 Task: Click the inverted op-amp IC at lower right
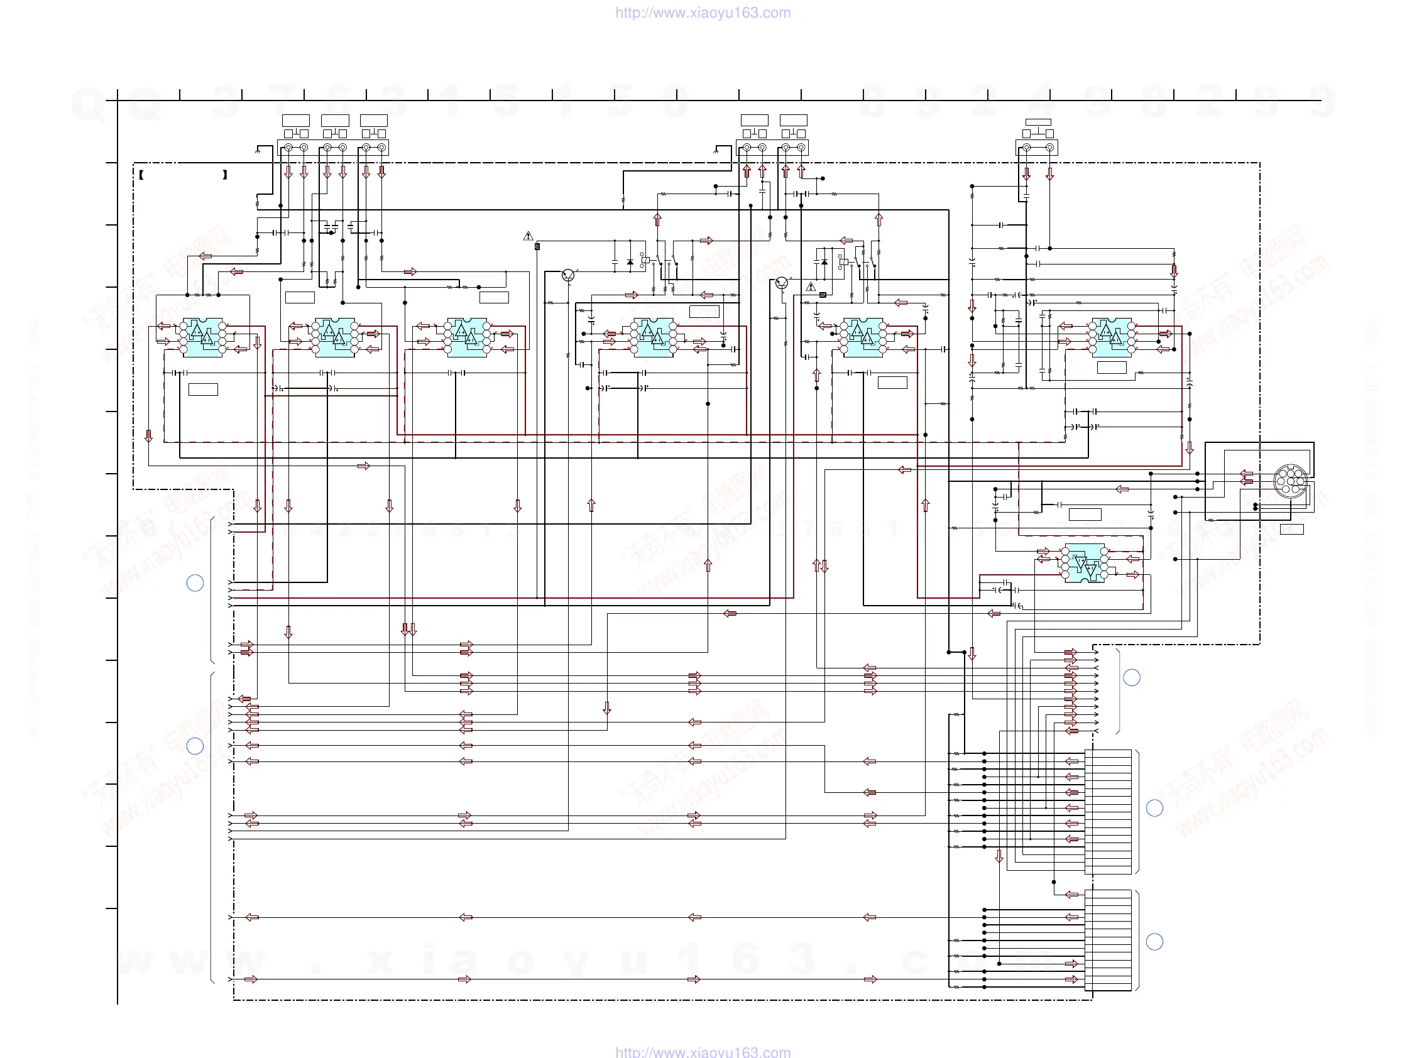point(1085,564)
